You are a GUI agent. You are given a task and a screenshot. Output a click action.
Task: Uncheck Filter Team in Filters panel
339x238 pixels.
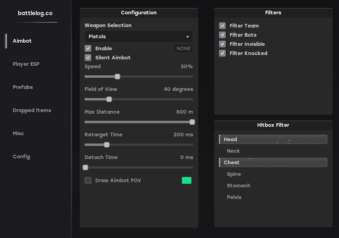tap(222, 26)
